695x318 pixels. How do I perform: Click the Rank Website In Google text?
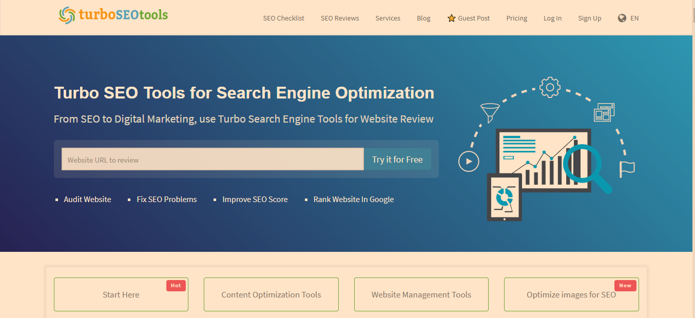354,200
